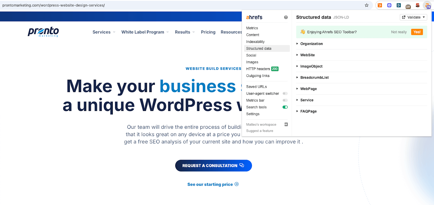This screenshot has height=205, width=434.
Task: Click the external link icon on Validate
Action: pyautogui.click(x=404, y=17)
